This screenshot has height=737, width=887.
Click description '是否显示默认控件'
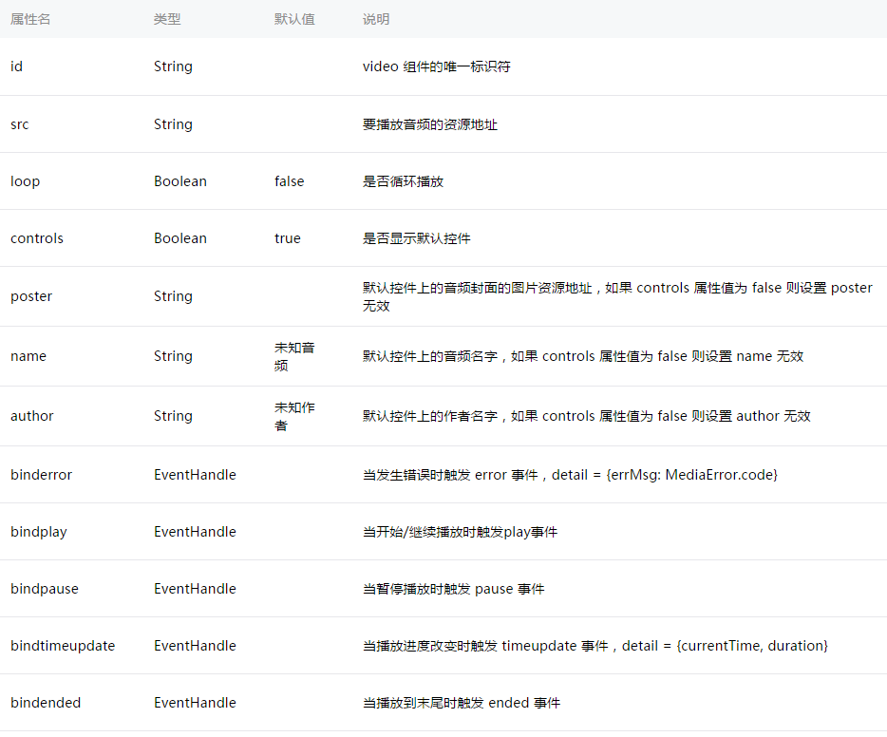(x=416, y=238)
